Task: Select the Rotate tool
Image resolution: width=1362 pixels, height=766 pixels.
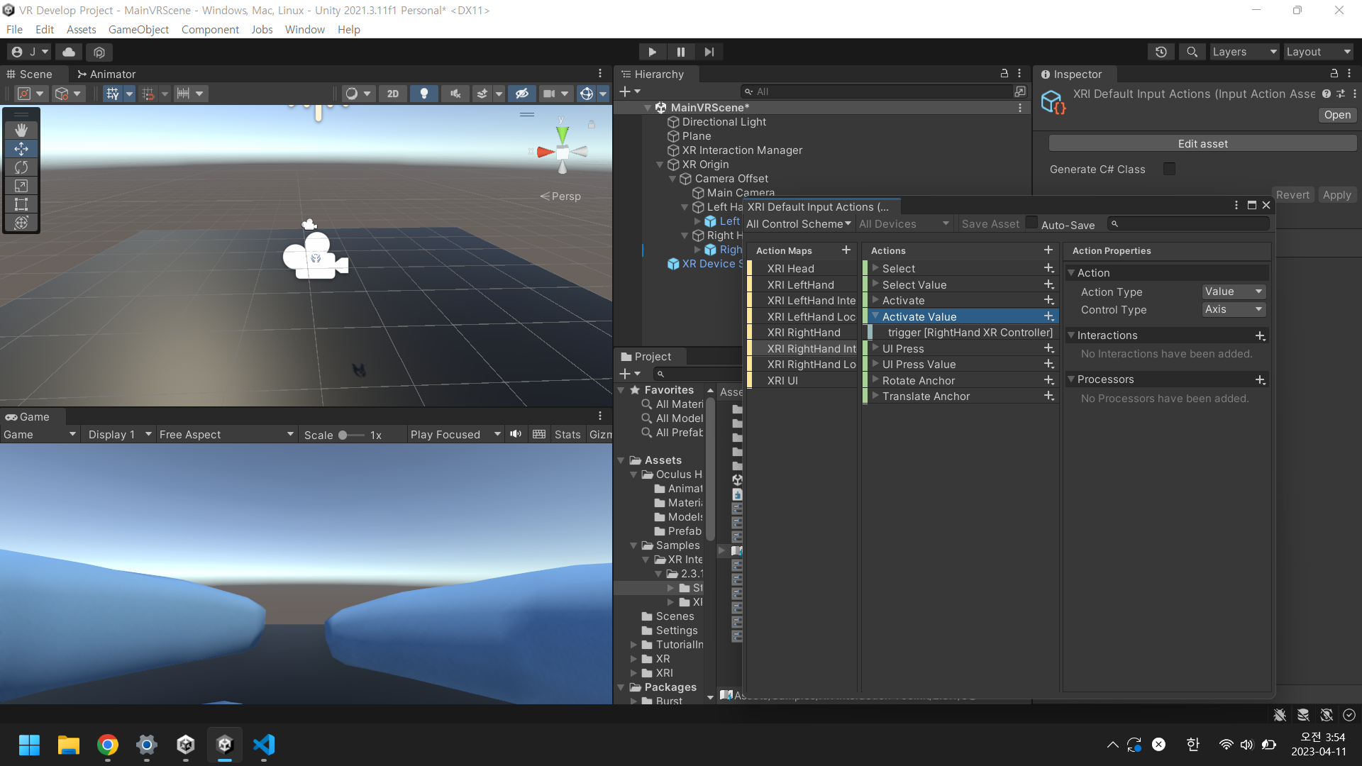Action: [21, 167]
